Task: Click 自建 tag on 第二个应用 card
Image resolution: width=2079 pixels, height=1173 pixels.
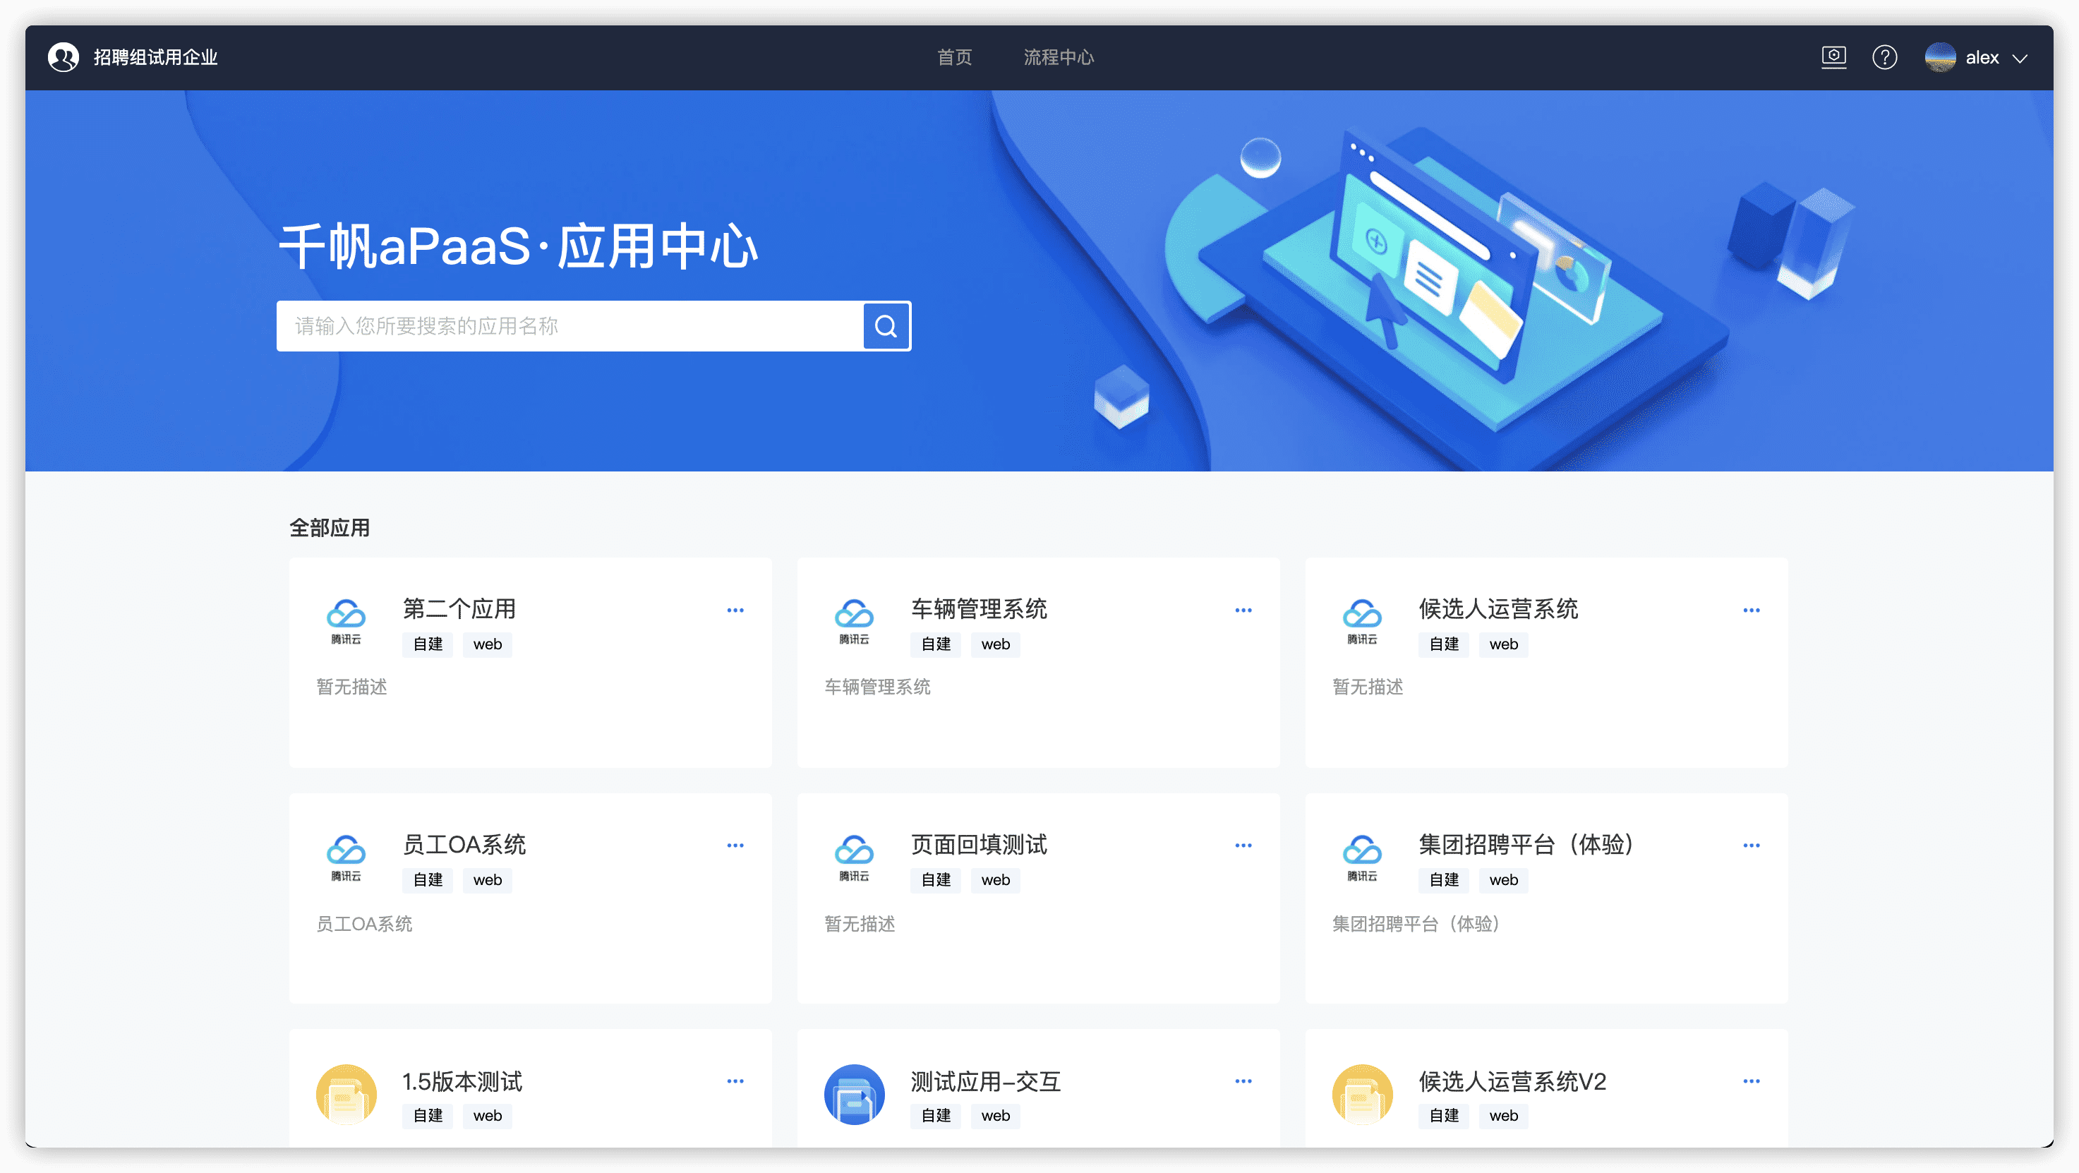Action: pos(428,644)
